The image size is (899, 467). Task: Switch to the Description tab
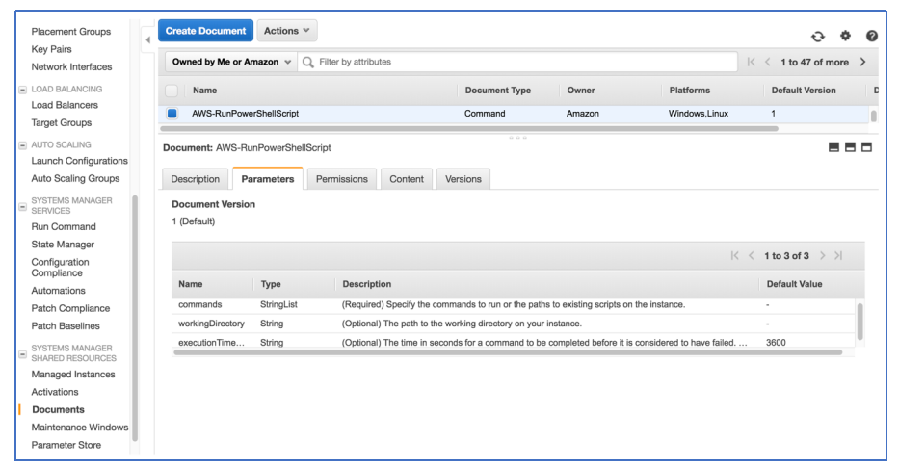[x=195, y=179]
